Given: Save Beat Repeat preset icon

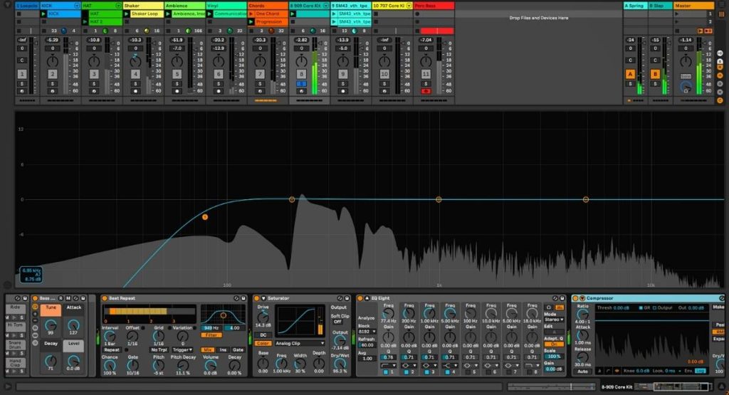Looking at the screenshot, I should (243, 298).
